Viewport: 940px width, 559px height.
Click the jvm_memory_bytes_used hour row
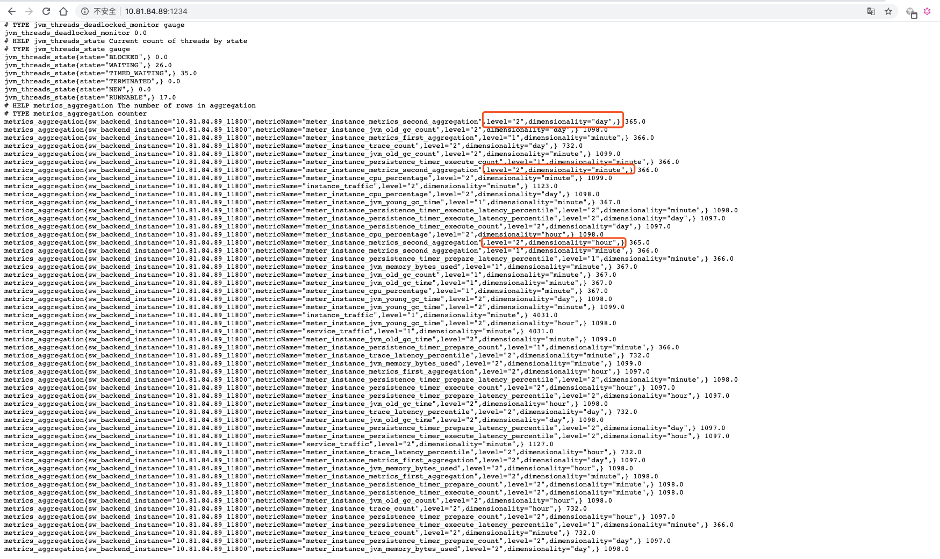coord(319,468)
